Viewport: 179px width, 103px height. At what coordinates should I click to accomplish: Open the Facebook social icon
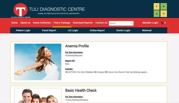pyautogui.click(x=157, y=6)
